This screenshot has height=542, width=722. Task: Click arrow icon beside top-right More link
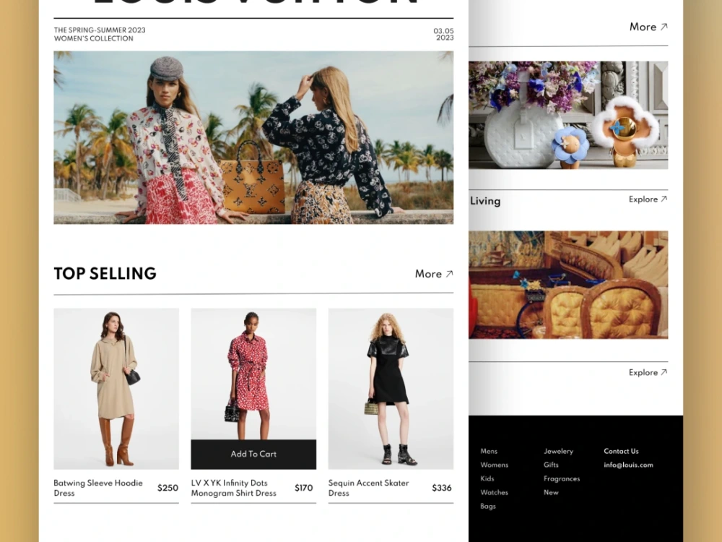point(664,27)
